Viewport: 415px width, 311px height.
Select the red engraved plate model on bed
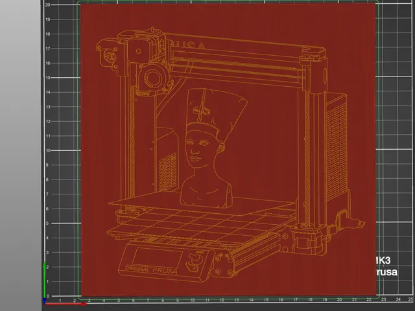point(228,150)
